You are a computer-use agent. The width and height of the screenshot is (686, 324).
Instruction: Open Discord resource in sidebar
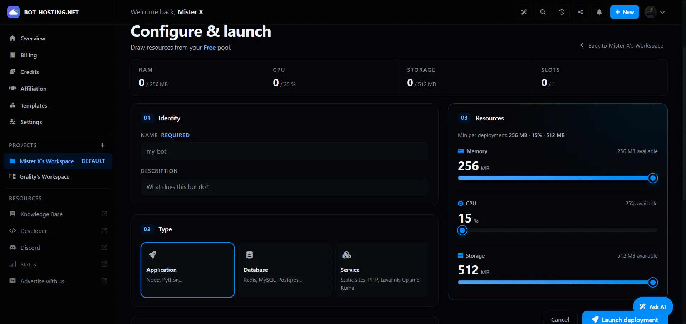point(58,248)
